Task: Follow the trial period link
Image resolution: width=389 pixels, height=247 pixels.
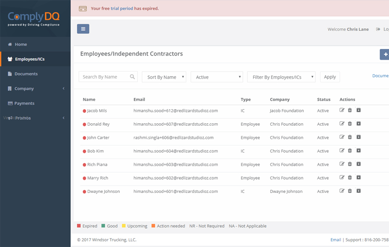Action: [x=122, y=8]
